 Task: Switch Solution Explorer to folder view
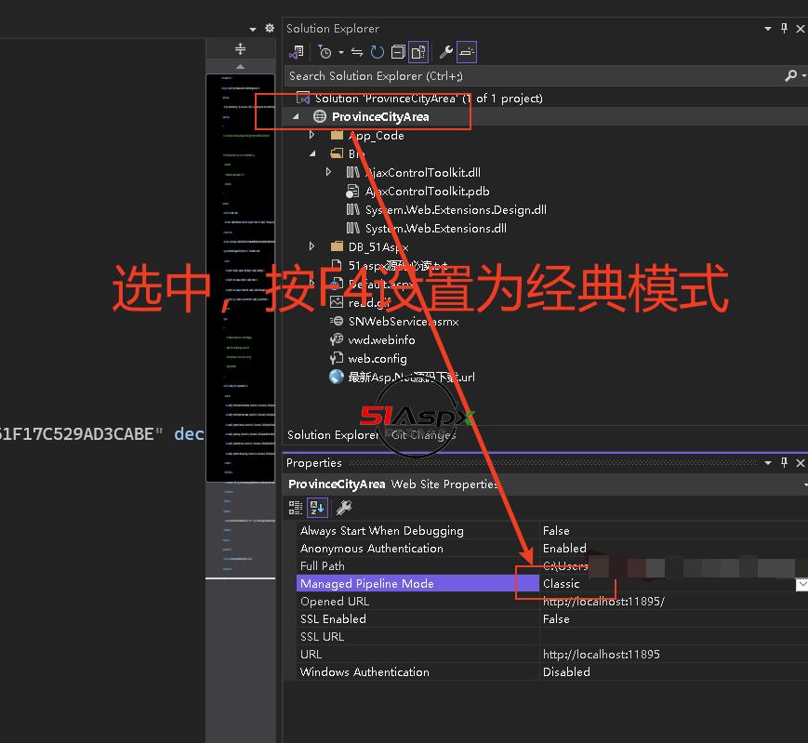[x=297, y=52]
